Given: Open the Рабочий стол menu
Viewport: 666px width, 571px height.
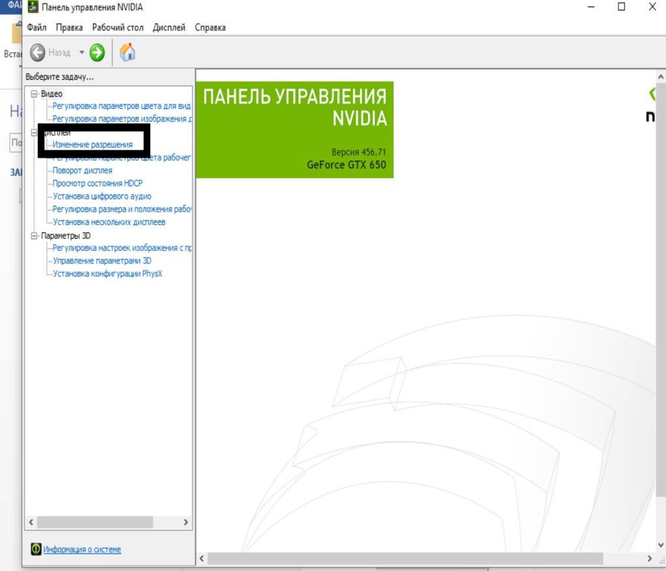Looking at the screenshot, I should [118, 27].
